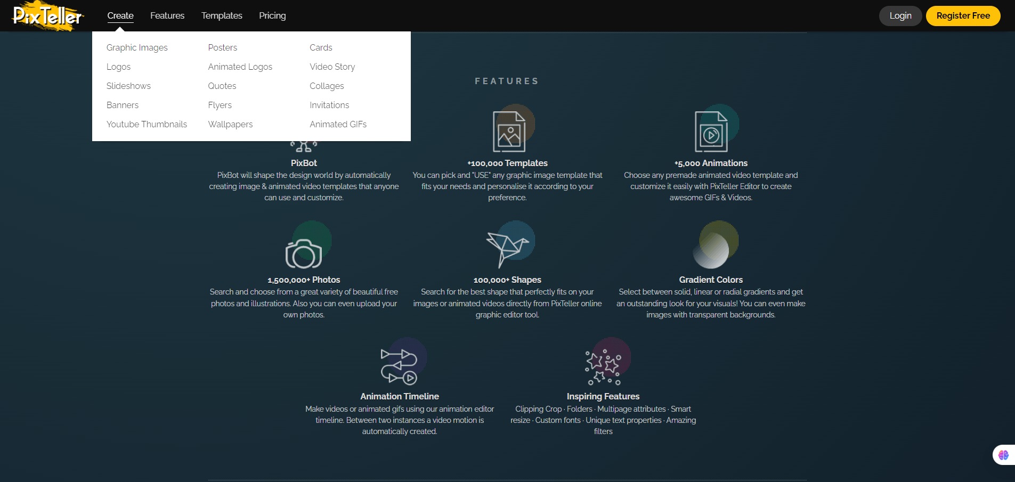
Task: Click the Register Free button
Action: 963,15
